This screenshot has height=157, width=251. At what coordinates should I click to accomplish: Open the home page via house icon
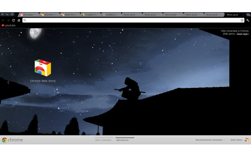19,20
